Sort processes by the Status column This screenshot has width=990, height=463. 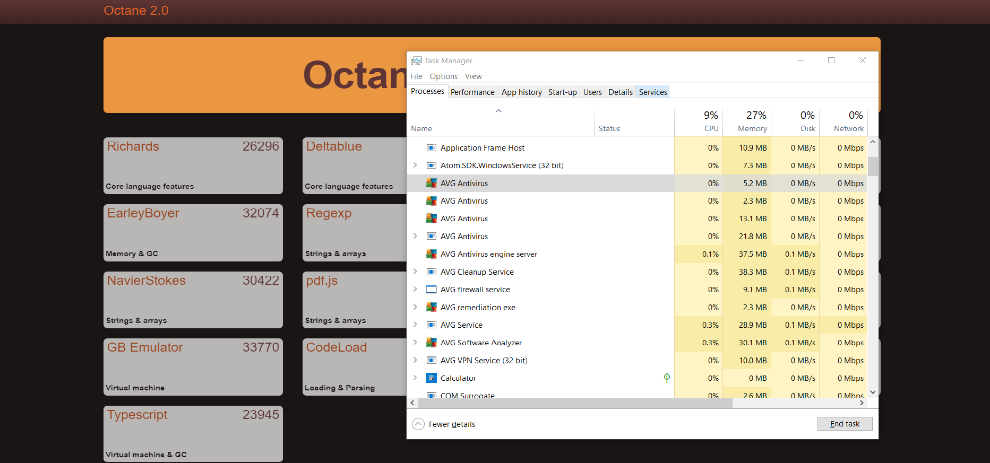(634, 122)
